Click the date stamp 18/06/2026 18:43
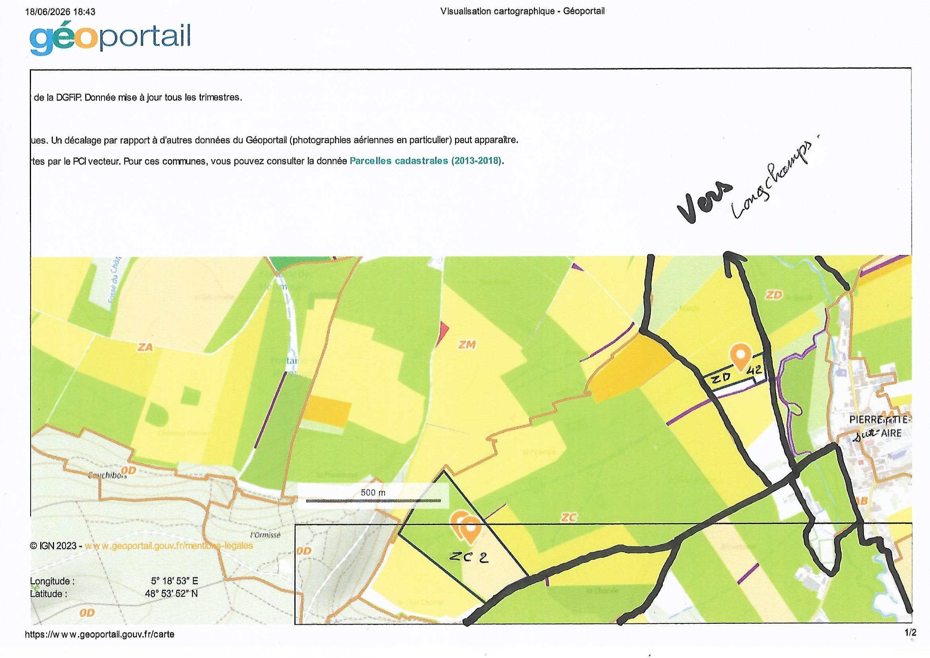 (60, 12)
